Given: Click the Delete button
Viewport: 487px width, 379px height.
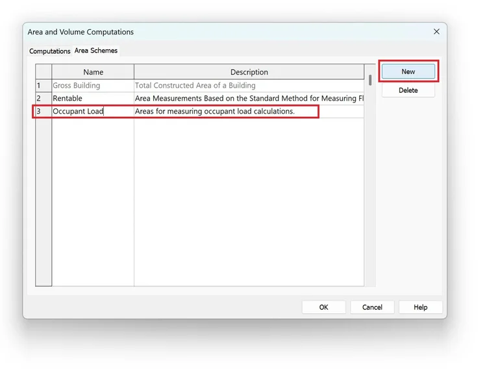Looking at the screenshot, I should tap(408, 90).
